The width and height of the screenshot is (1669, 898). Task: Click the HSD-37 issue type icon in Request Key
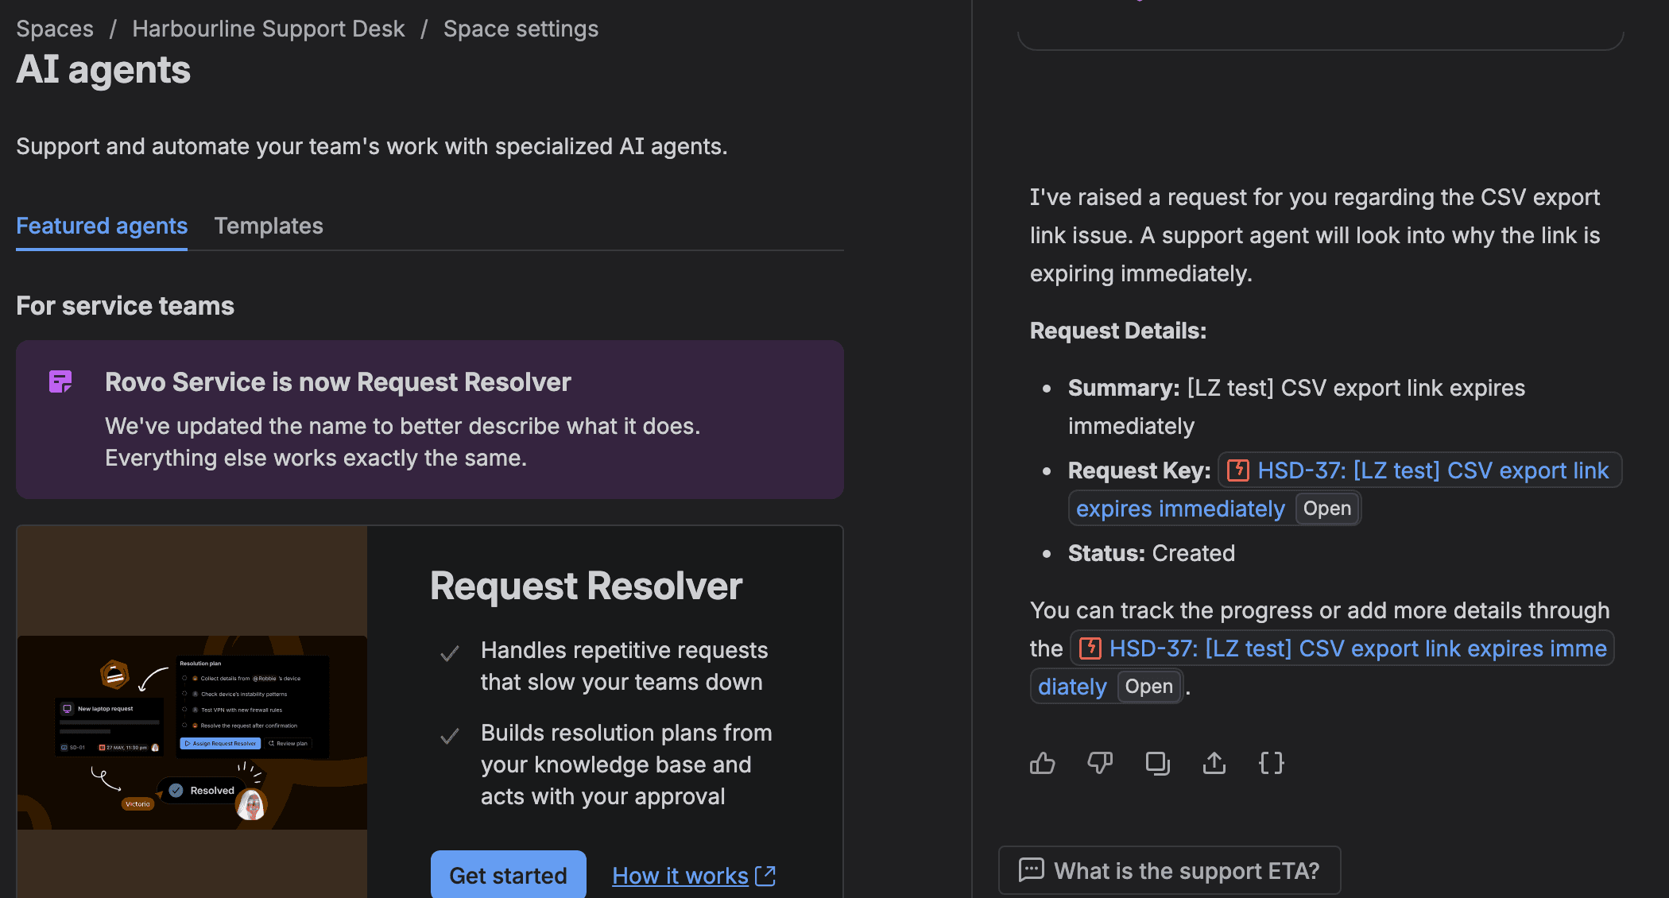pos(1238,470)
